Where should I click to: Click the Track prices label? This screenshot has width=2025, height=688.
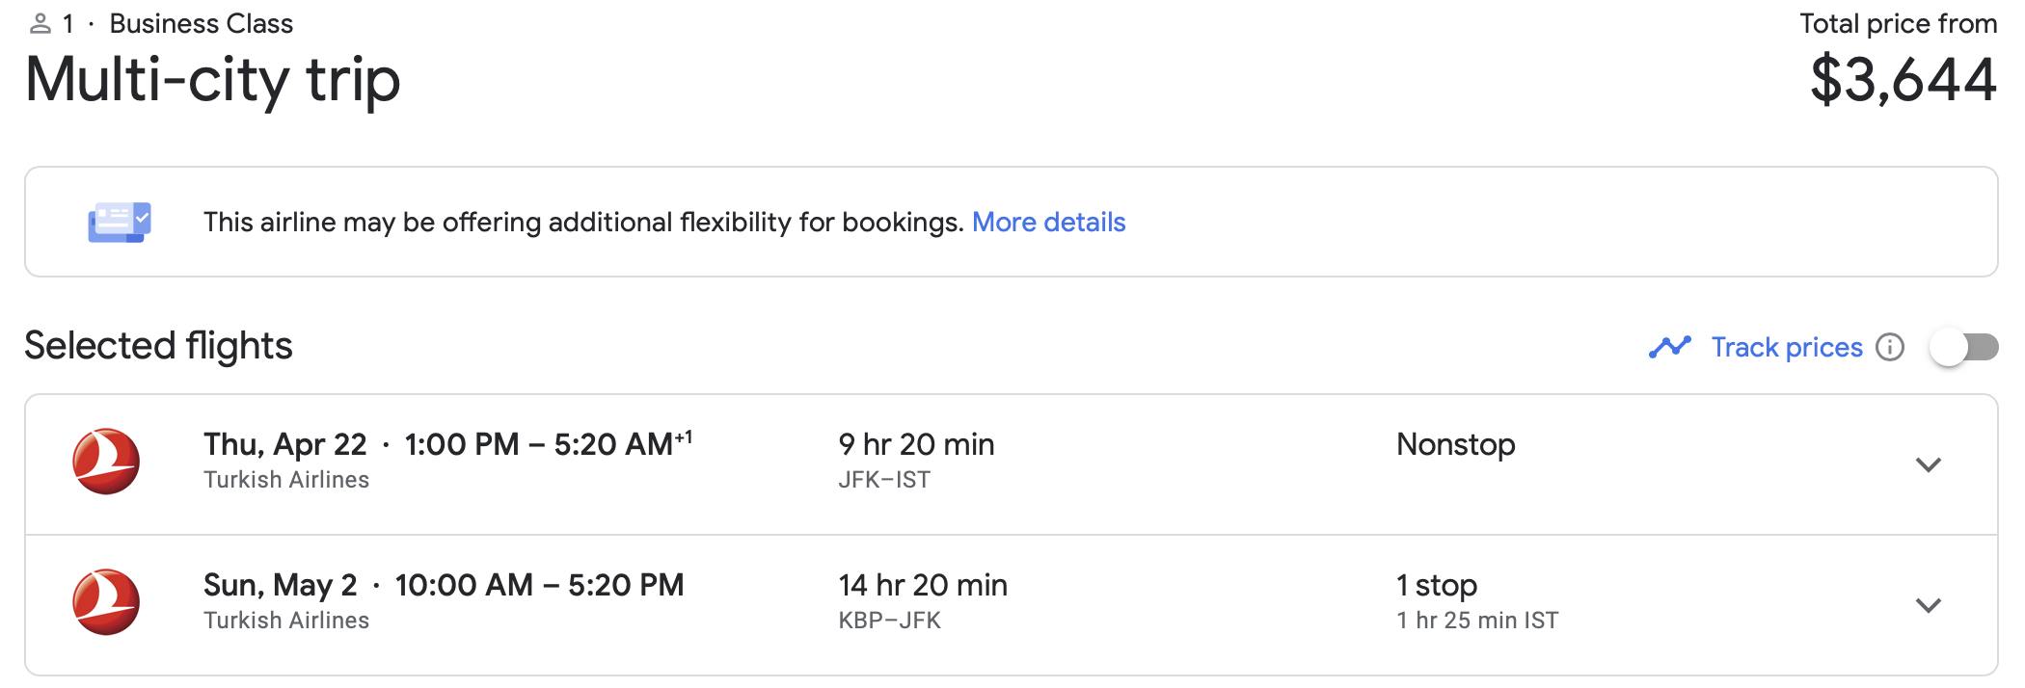(1787, 347)
